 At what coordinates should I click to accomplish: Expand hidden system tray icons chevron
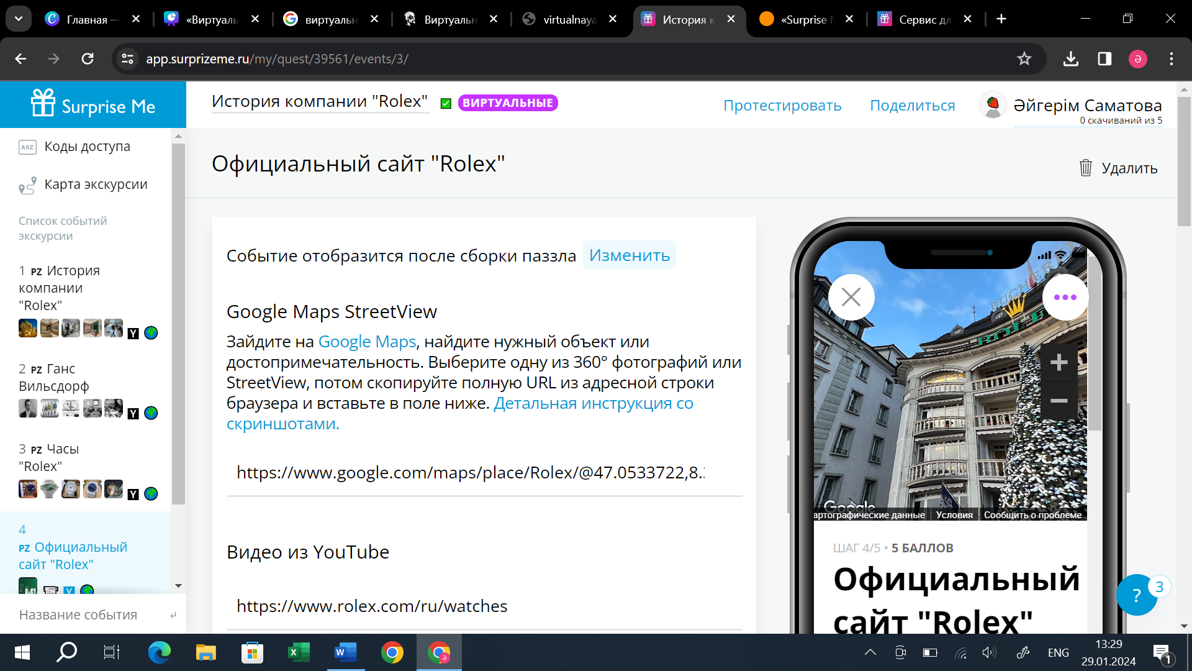870,652
